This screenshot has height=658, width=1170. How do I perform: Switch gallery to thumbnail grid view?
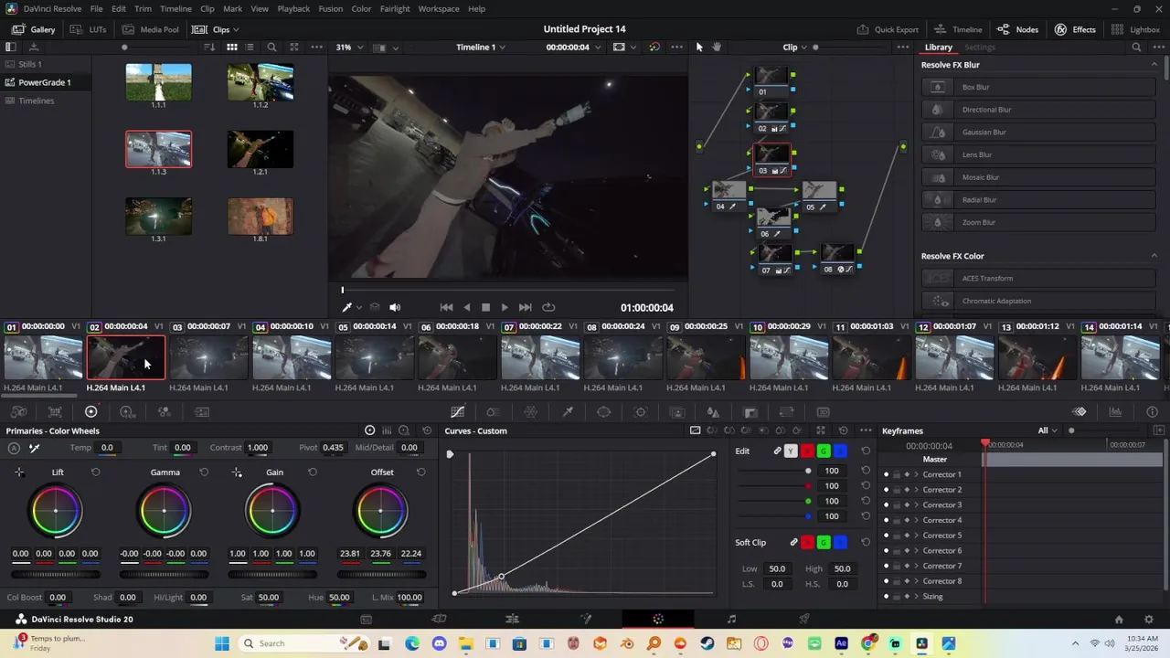click(x=232, y=47)
